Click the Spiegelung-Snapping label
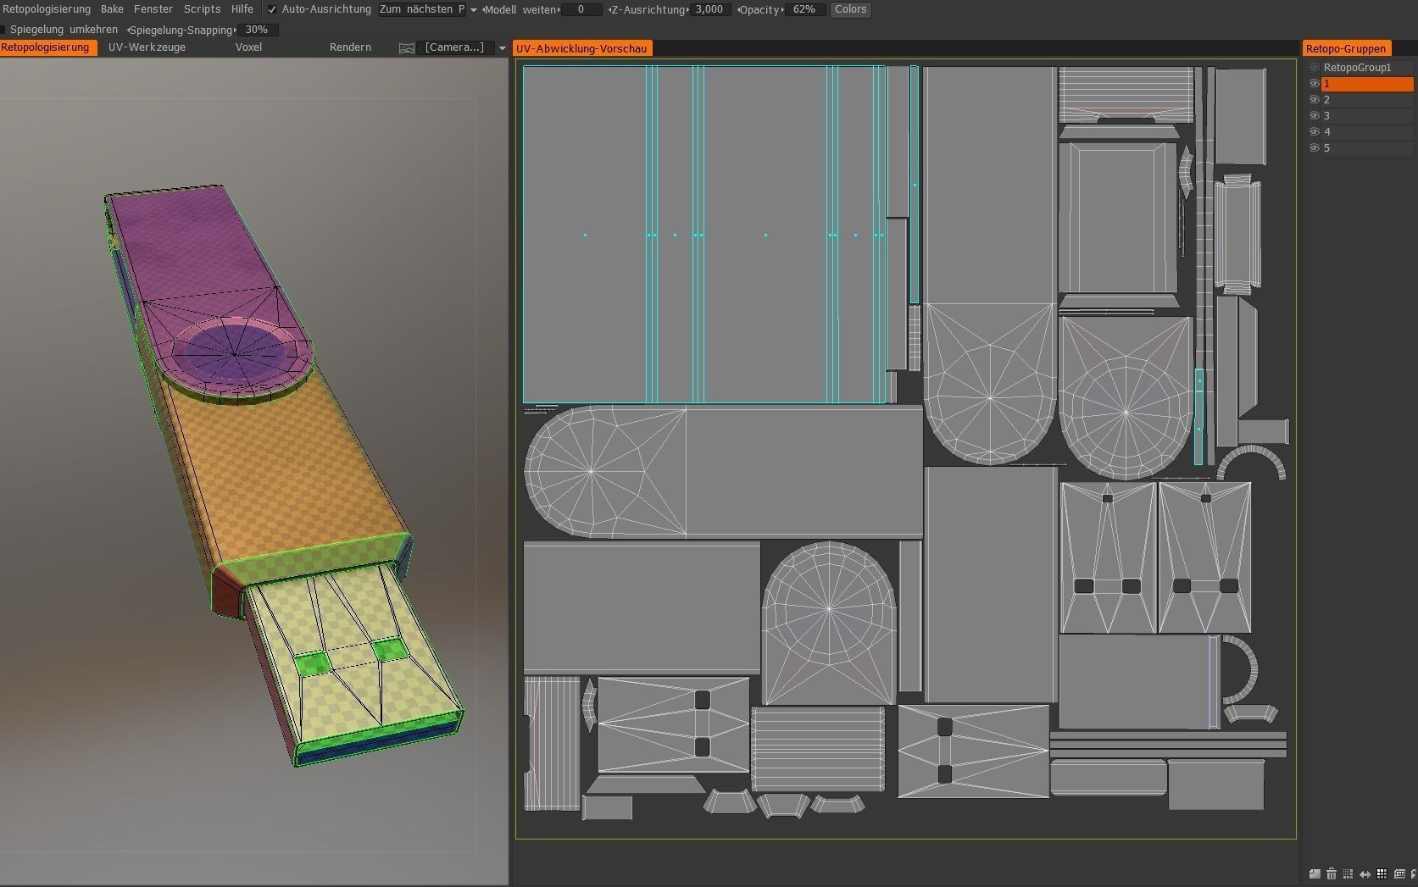The image size is (1418, 887). [182, 30]
